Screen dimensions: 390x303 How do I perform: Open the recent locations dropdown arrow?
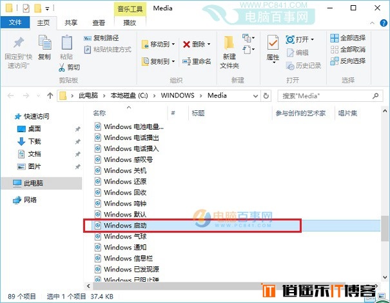pos(38,96)
